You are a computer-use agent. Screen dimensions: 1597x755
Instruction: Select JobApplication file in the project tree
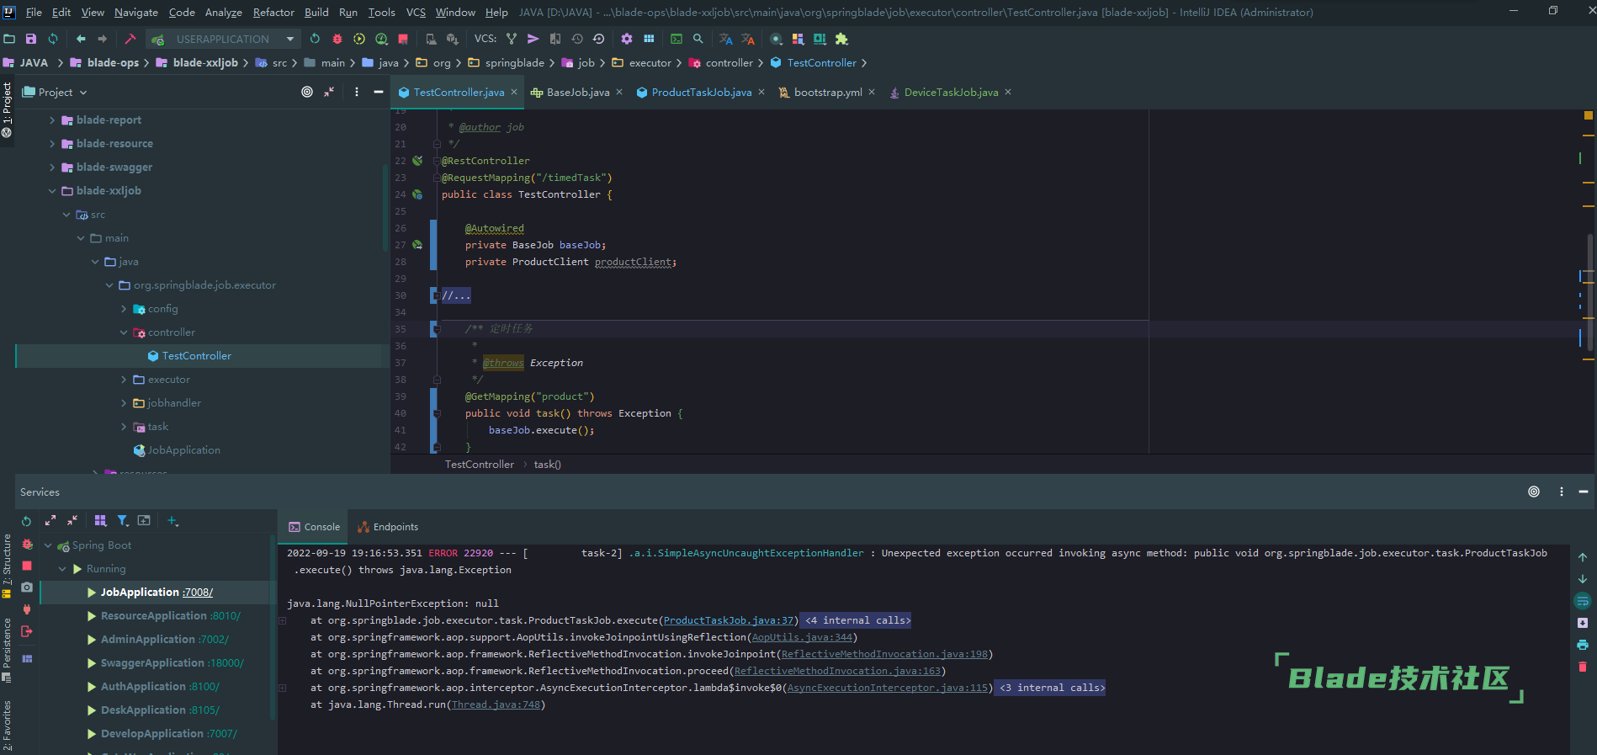(183, 450)
